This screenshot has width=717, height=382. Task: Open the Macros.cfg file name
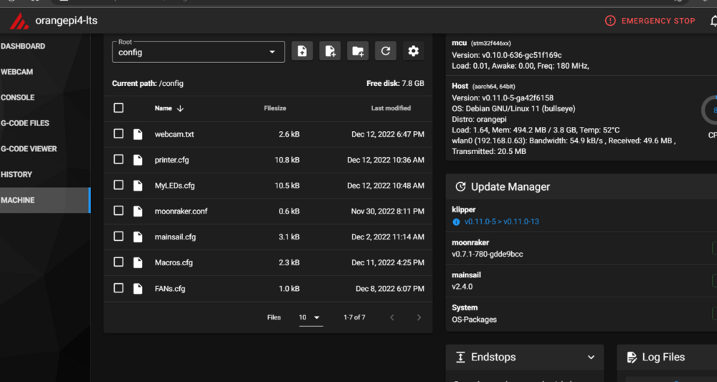174,263
